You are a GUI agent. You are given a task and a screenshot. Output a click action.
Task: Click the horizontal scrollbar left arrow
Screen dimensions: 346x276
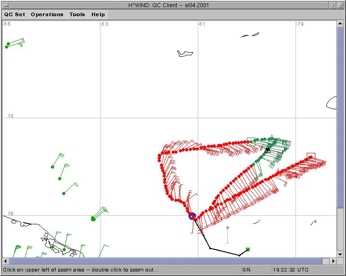tap(6, 261)
